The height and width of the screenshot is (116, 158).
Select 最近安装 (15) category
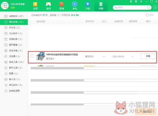pyautogui.click(x=14, y=22)
